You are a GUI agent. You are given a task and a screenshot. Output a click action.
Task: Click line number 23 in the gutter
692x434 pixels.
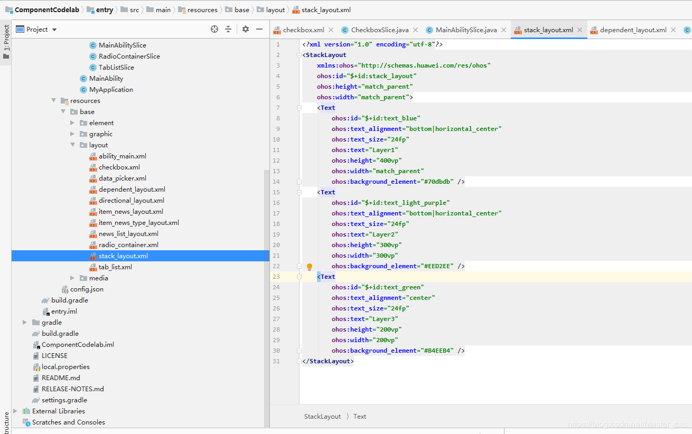click(x=276, y=277)
